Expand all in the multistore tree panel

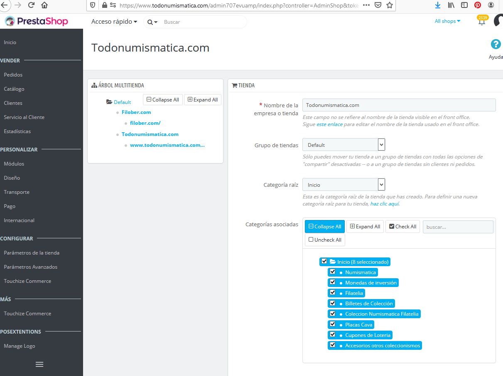click(x=203, y=100)
